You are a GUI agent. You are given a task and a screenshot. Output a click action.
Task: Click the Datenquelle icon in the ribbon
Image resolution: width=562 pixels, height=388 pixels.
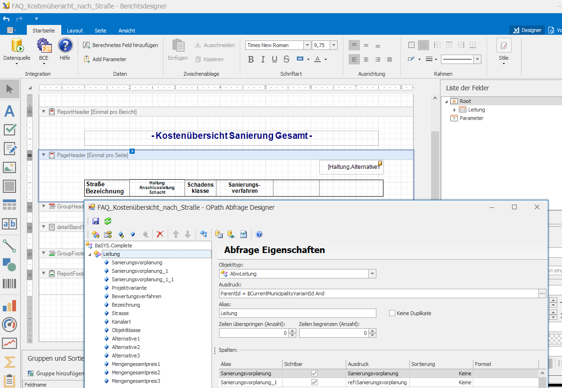(17, 46)
